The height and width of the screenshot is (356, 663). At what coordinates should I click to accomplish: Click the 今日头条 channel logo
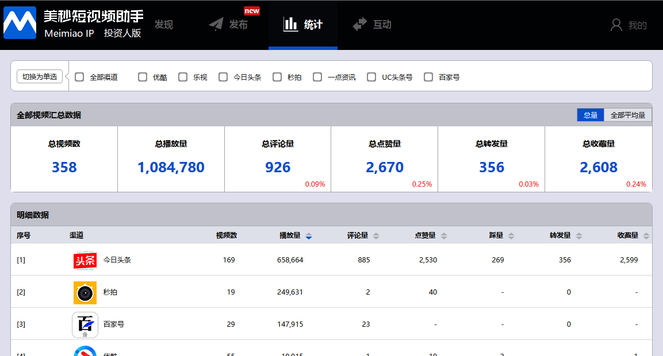[x=85, y=260]
